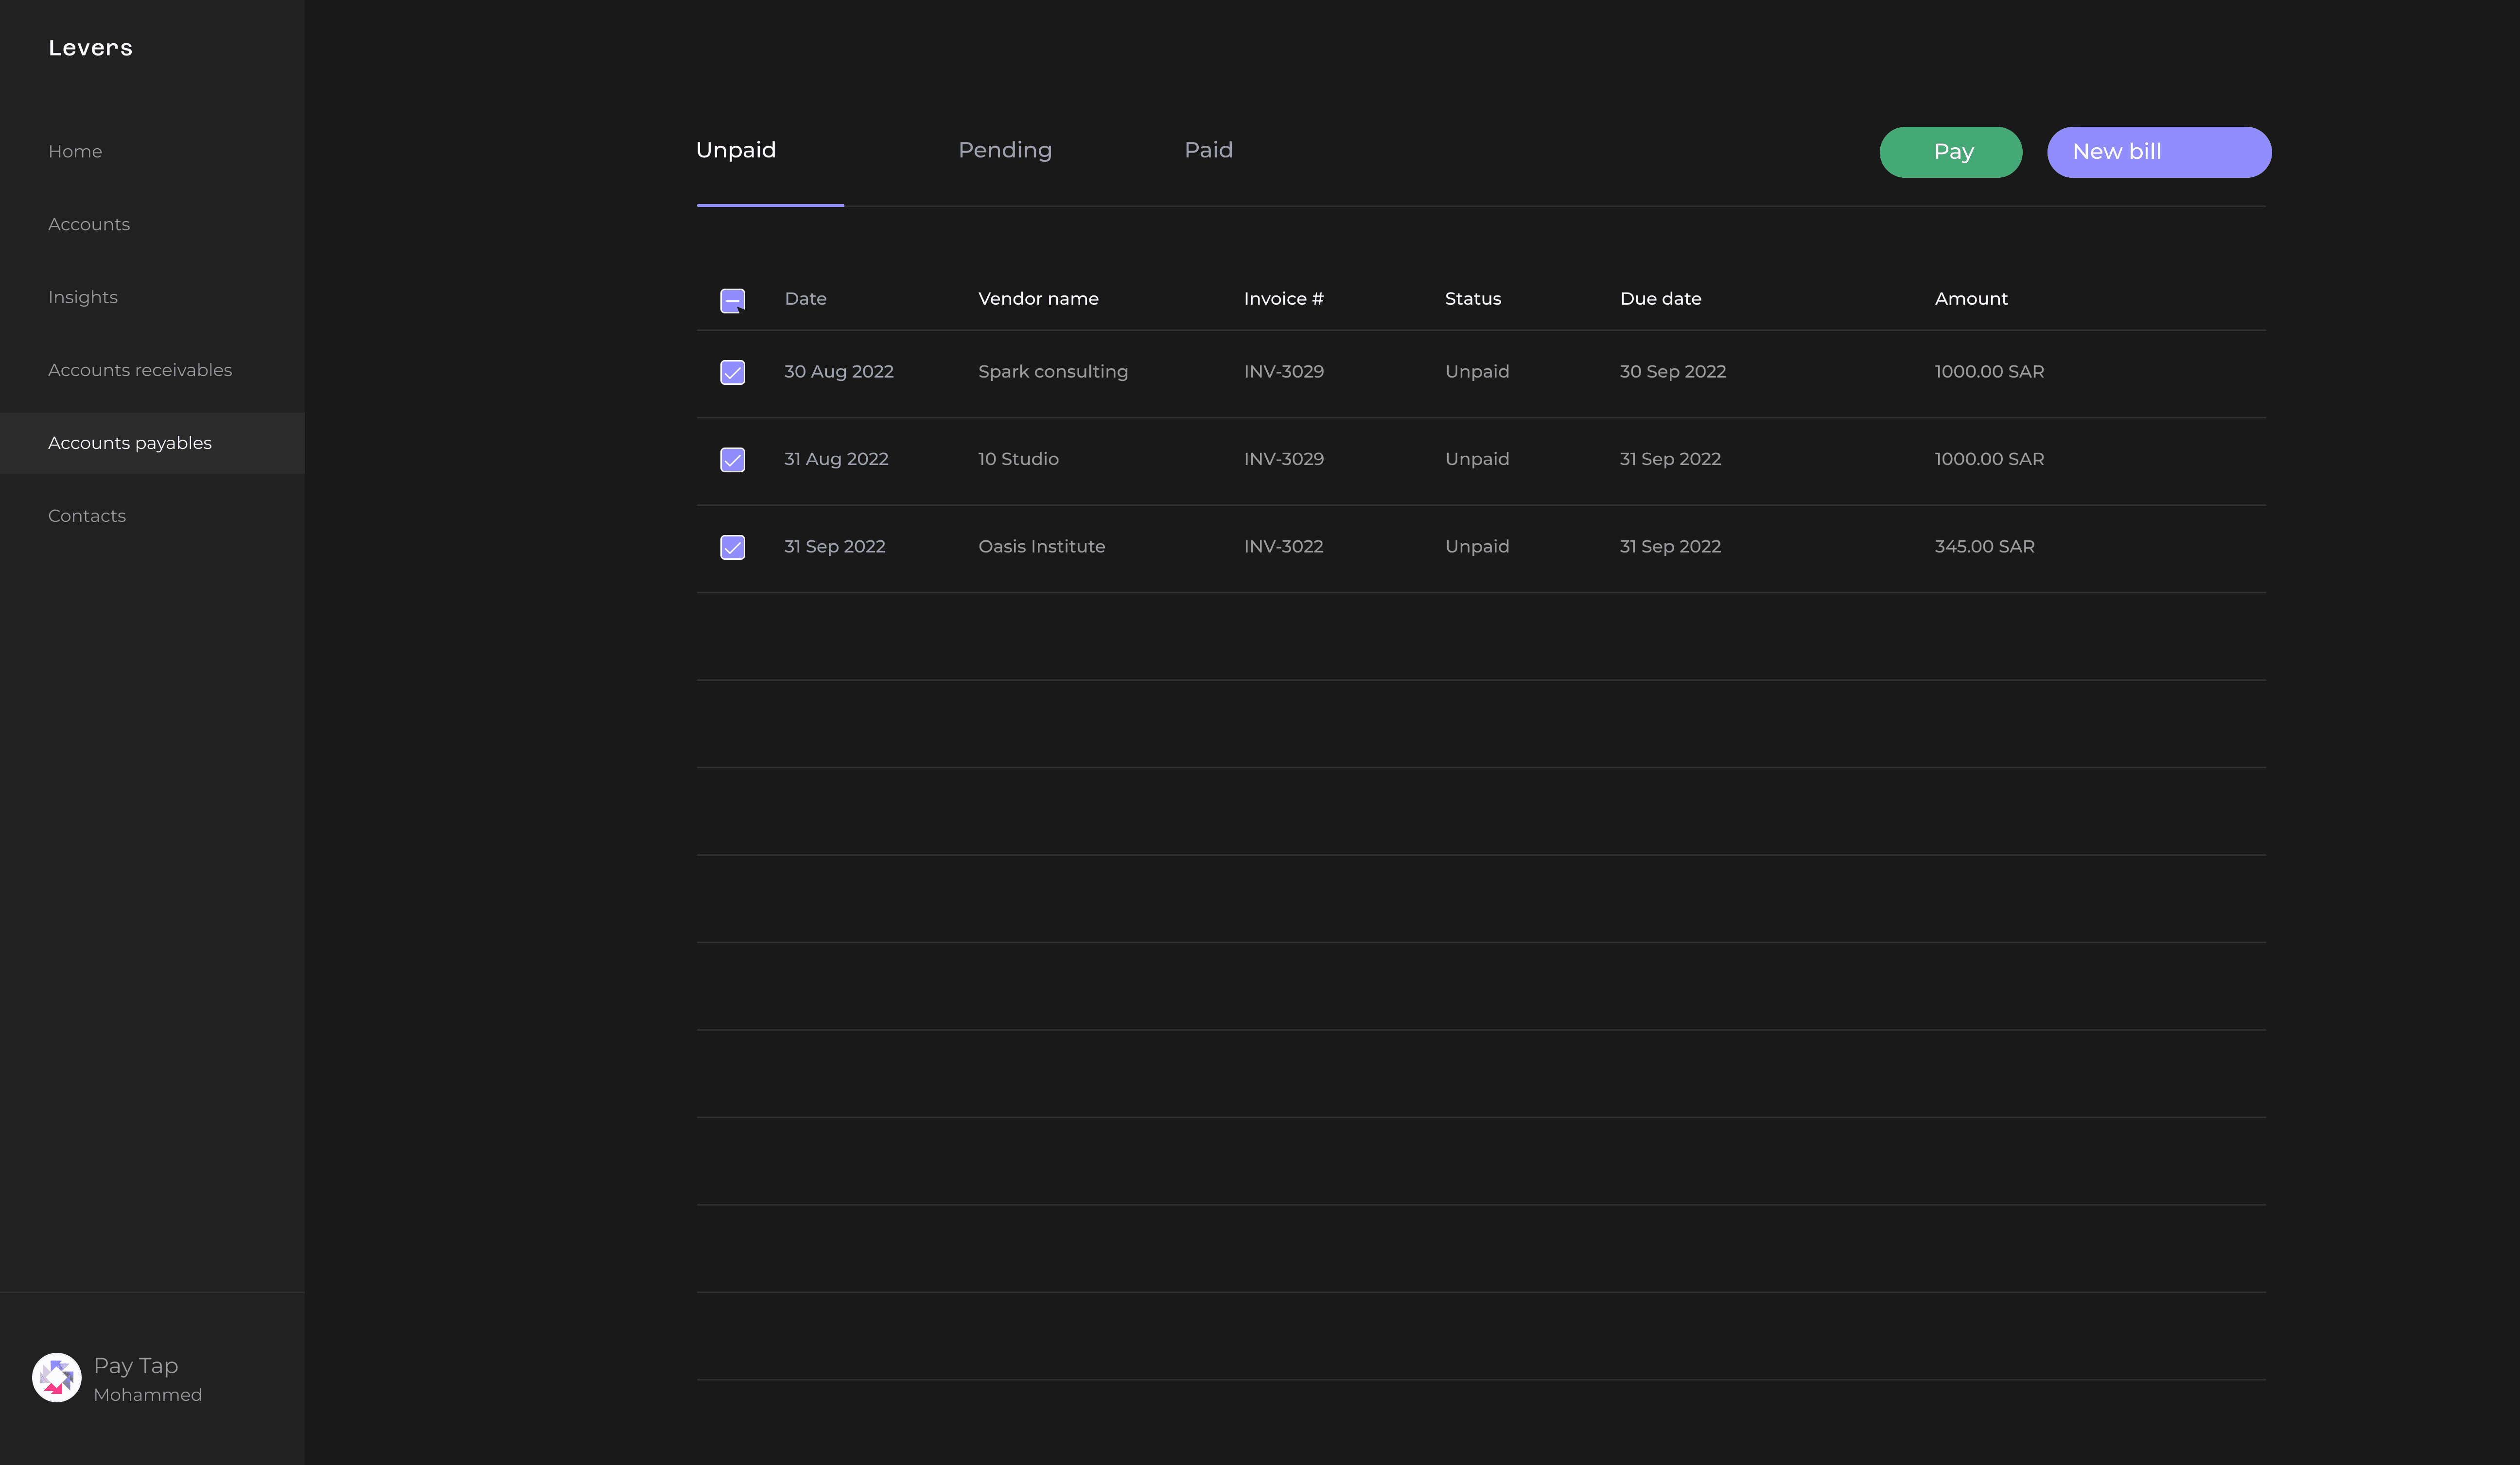This screenshot has width=2520, height=1465.
Task: Uncheck the Oasis Institute row checkbox
Action: [x=733, y=547]
